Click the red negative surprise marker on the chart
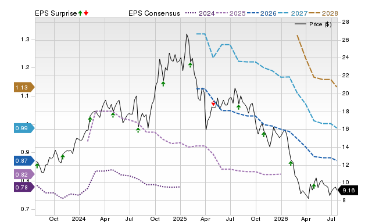The width and height of the screenshot is (372, 222). pos(213,103)
